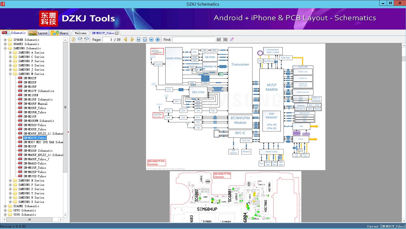Toggle the match case icon
Viewport: 406px width, 229px height.
(x=232, y=39)
